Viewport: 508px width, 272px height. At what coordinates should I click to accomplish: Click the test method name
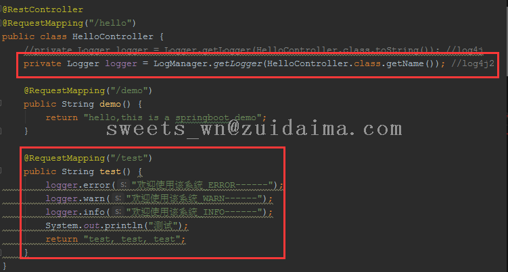tap(110, 171)
